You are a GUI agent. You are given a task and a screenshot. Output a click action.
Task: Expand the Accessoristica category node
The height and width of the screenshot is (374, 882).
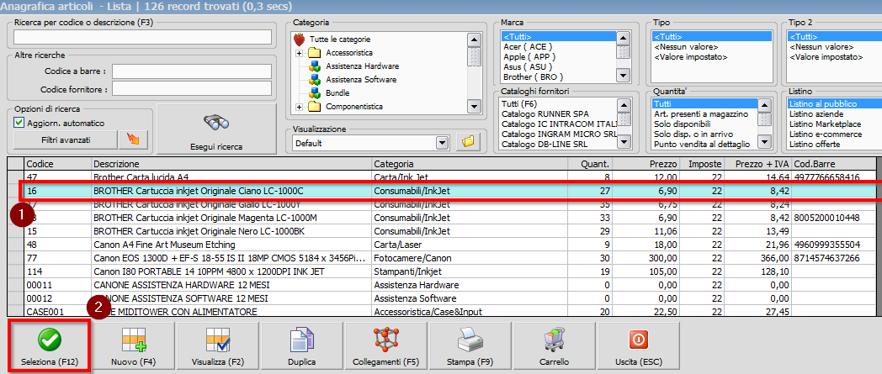pos(299,53)
